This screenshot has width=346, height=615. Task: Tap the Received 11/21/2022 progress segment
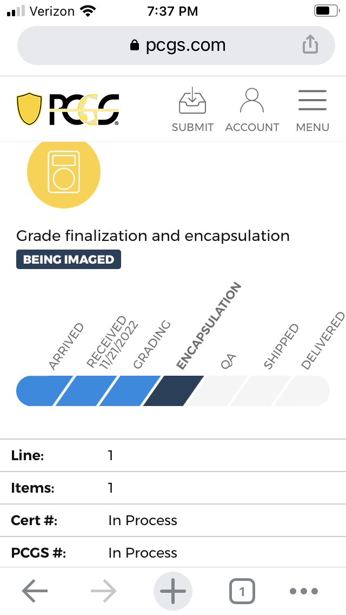[x=85, y=391]
